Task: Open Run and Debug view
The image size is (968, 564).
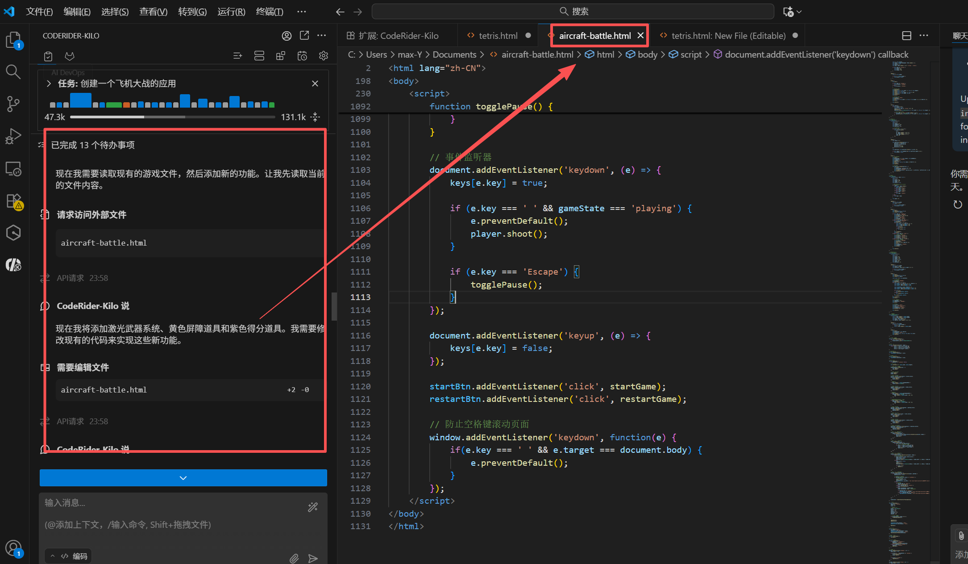Action: 13,136
